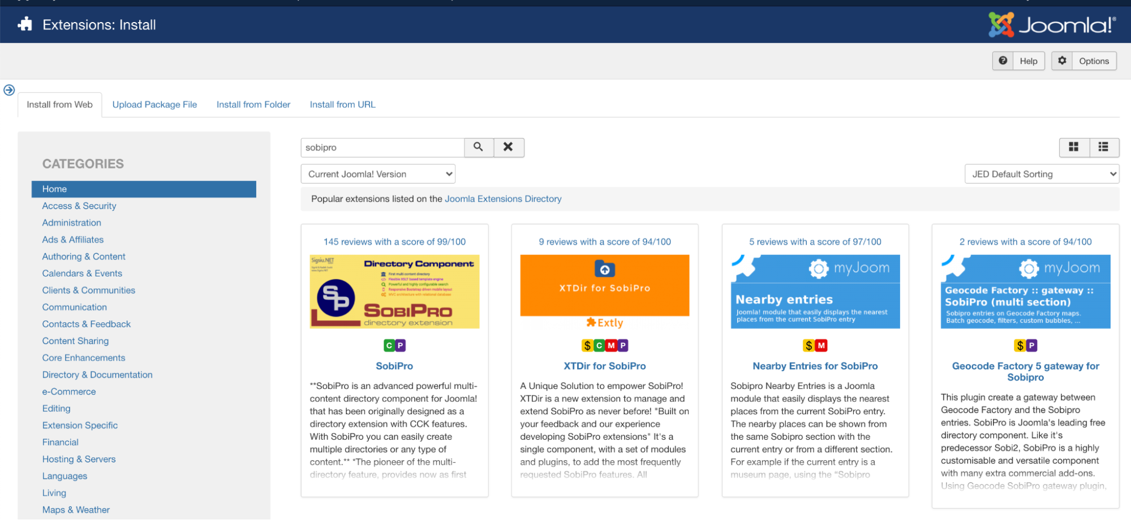Select Living category
Viewport: 1131px width, 520px height.
(54, 493)
